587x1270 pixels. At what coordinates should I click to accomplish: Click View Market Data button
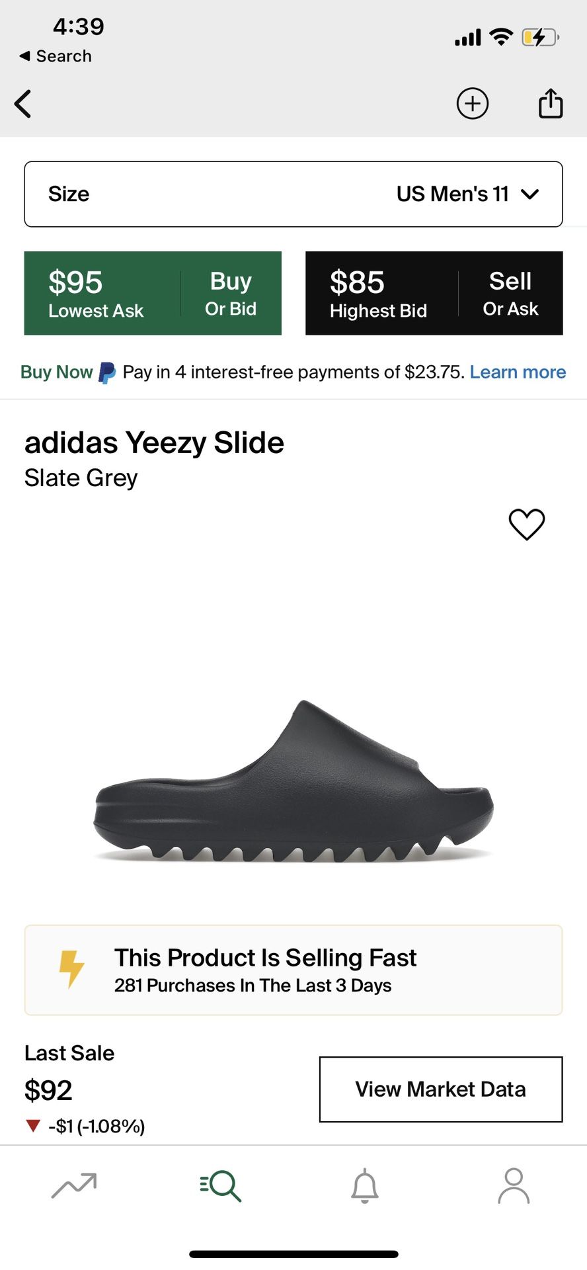[x=441, y=1089]
